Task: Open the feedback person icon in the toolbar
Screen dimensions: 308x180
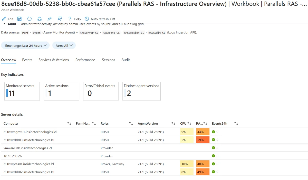Action: [60, 19]
